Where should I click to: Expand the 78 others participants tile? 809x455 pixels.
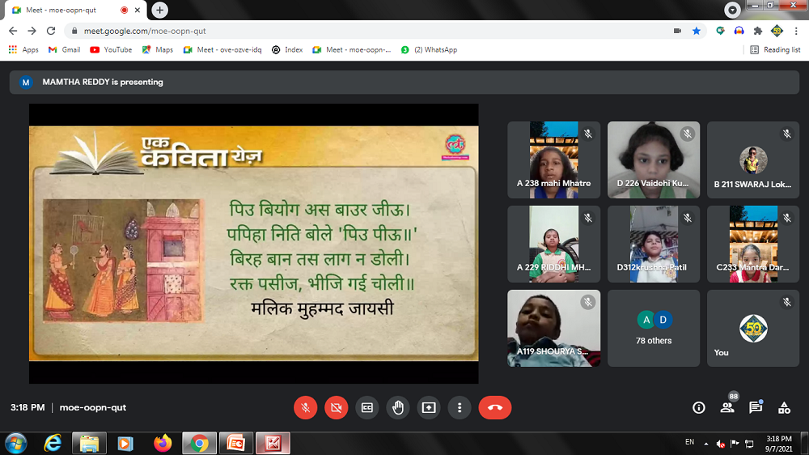tap(654, 328)
